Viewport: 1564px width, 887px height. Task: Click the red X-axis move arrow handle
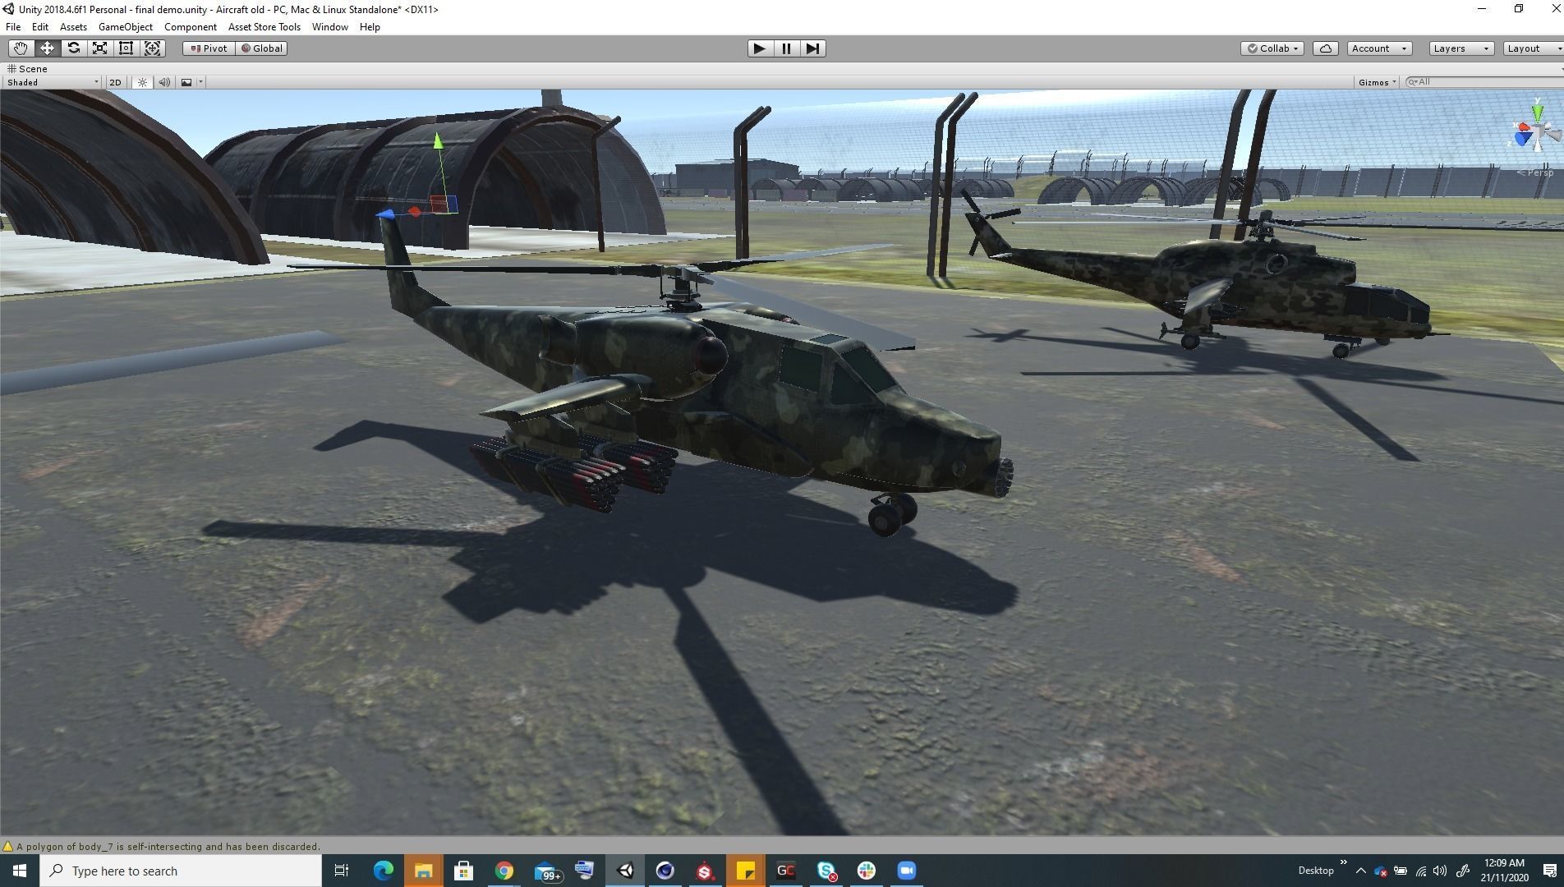[415, 212]
